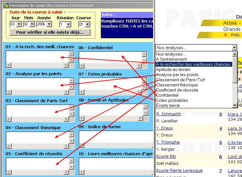Click 'Pour vérifier si elle existe déjà...' button

pos(50,32)
